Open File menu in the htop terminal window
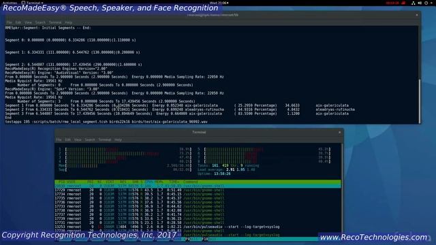Screen dimensions: 436x245 (x=59, y=140)
